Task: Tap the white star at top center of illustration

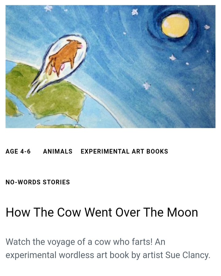Action: pos(134,12)
